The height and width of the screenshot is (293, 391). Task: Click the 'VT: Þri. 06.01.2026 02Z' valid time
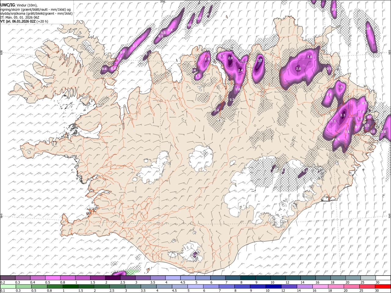[18, 21]
